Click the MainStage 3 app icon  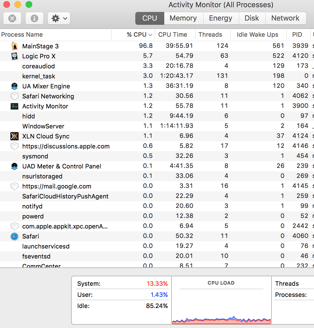pyautogui.click(x=14, y=46)
